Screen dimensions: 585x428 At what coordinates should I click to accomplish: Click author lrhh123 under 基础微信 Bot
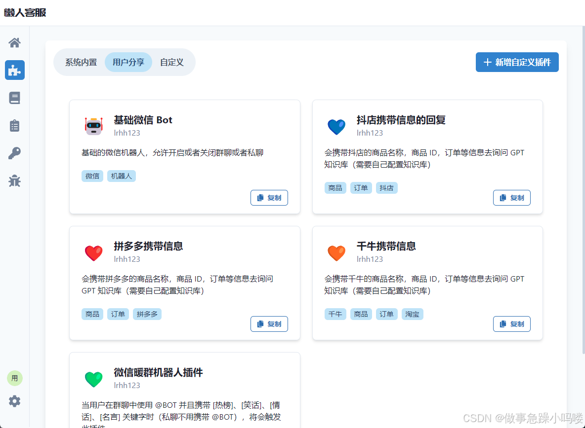click(127, 133)
